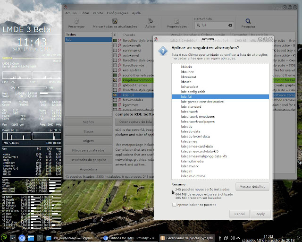
Task: Open the Configurações menu
Action: (x=117, y=13)
